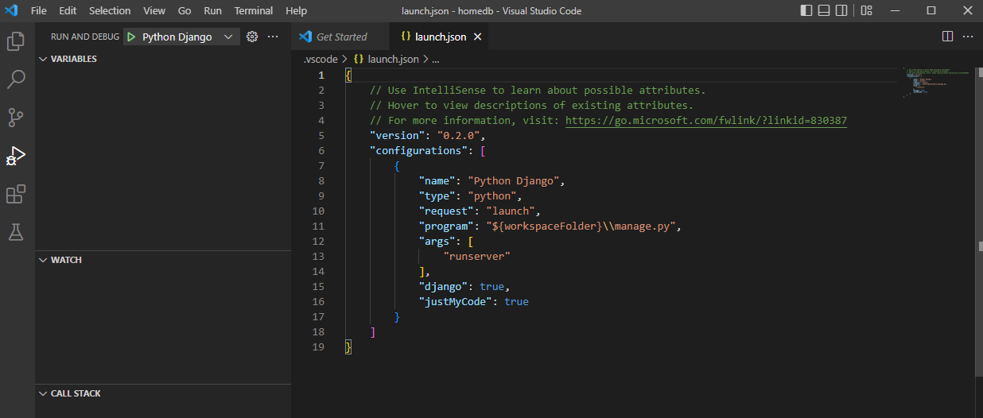
Task: Click the "django" key
Action: pyautogui.click(x=443, y=287)
